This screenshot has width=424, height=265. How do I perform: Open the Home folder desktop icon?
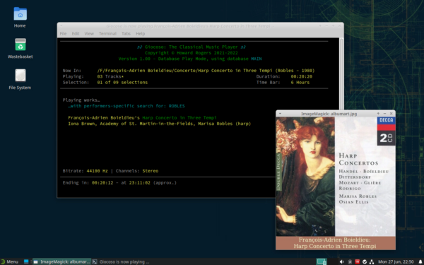click(x=20, y=17)
